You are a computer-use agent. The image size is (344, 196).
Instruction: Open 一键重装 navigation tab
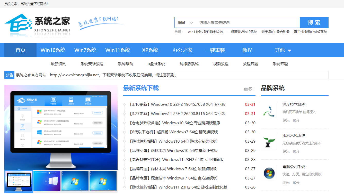tap(215, 50)
